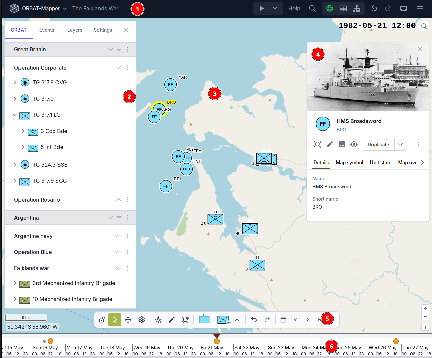Click the Duplicate button
Screen dimensions: 432x358
click(x=378, y=144)
